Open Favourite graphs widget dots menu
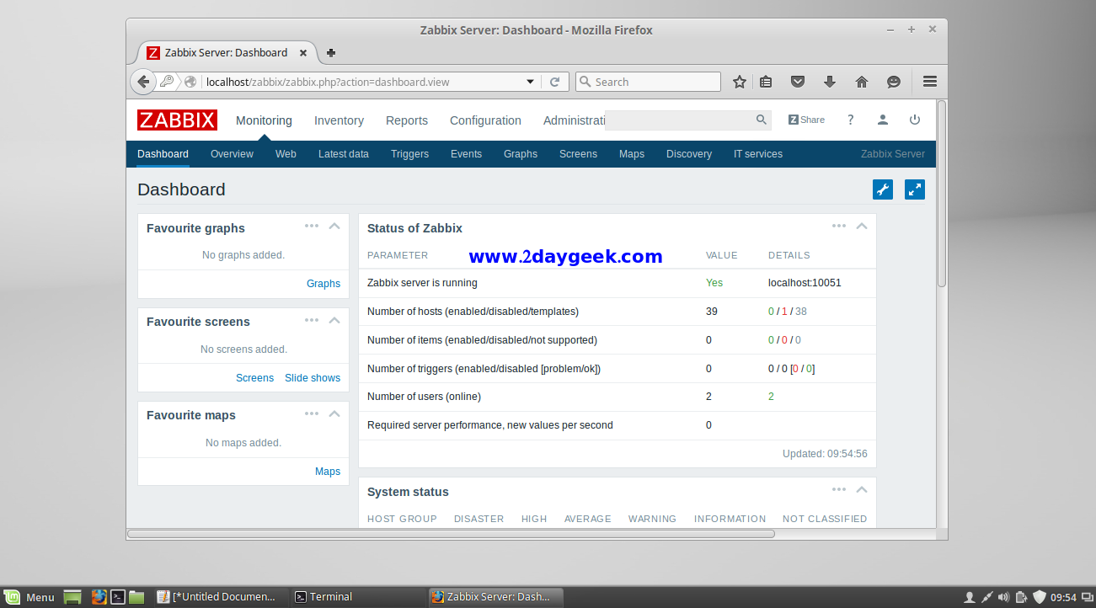Viewport: 1096px width, 608px height. point(312,226)
